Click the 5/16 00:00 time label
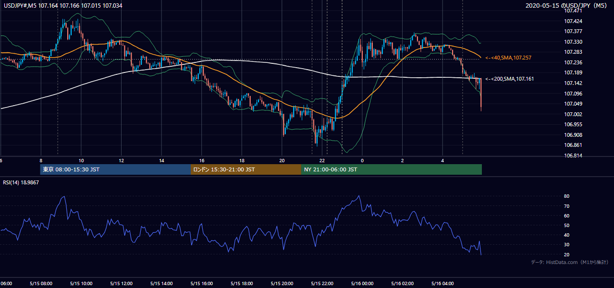Viewport: 614px width, 288px height. click(362, 284)
